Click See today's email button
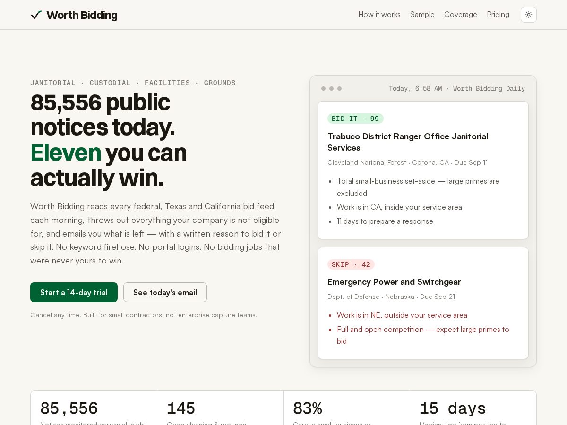Viewport: 567px width, 425px height. 165,292
